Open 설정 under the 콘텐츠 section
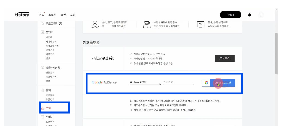Viewport: 286px width, 126px height. tap(48, 58)
